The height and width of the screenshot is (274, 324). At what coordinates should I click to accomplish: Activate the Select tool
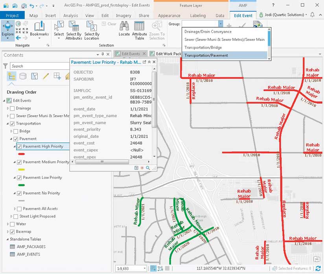[59, 30]
